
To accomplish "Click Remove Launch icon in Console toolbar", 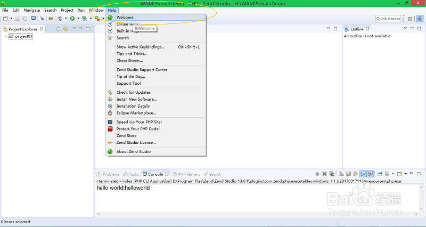I will tap(324, 174).
